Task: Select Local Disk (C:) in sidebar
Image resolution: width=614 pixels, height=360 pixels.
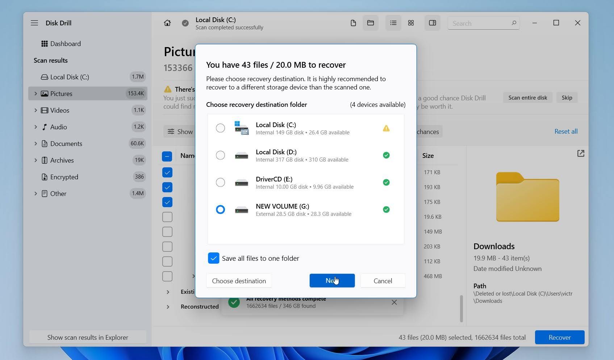Action: point(88,77)
